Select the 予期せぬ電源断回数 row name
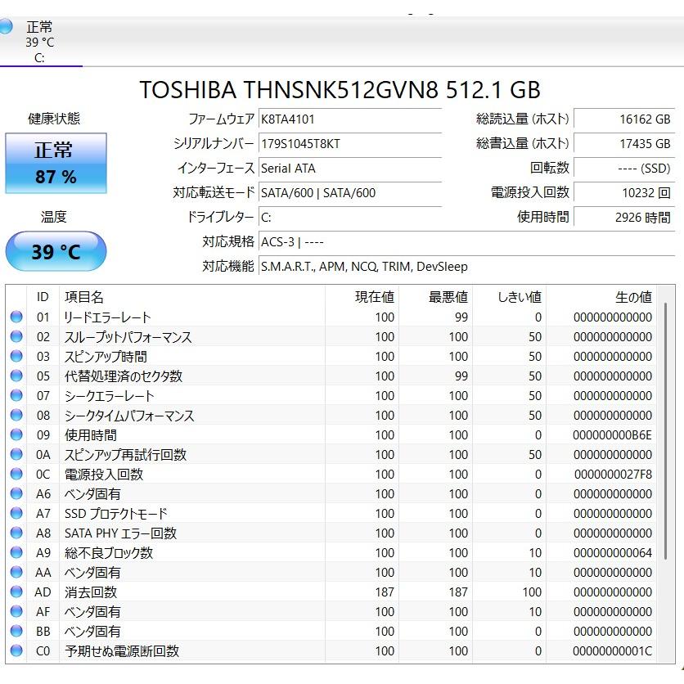 coord(122,650)
